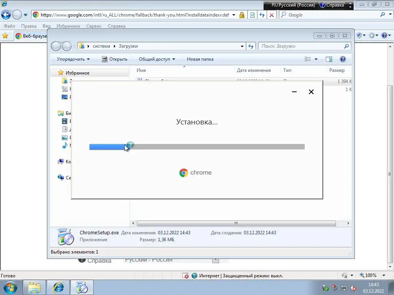Open the Избранное menu
The height and width of the screenshot is (295, 394).
point(68,26)
